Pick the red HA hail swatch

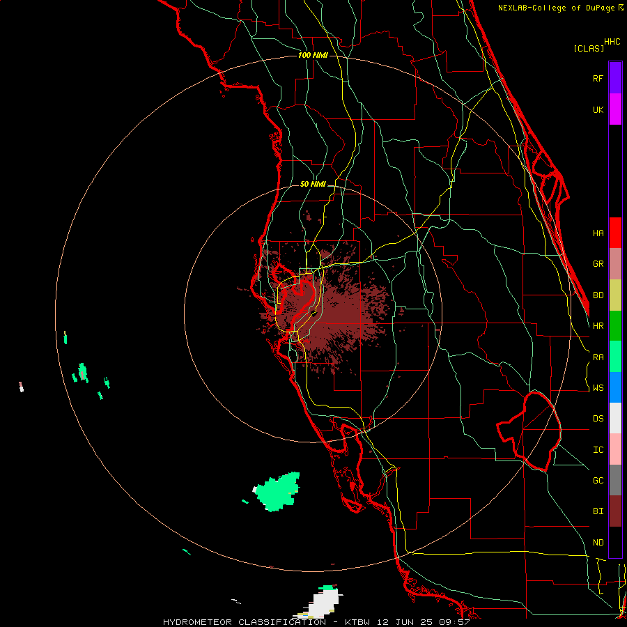pyautogui.click(x=615, y=233)
